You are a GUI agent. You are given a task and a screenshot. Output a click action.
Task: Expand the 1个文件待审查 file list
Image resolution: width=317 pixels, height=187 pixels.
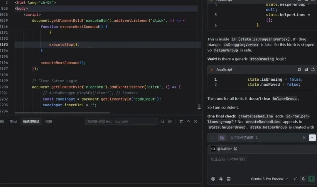pos(245,138)
